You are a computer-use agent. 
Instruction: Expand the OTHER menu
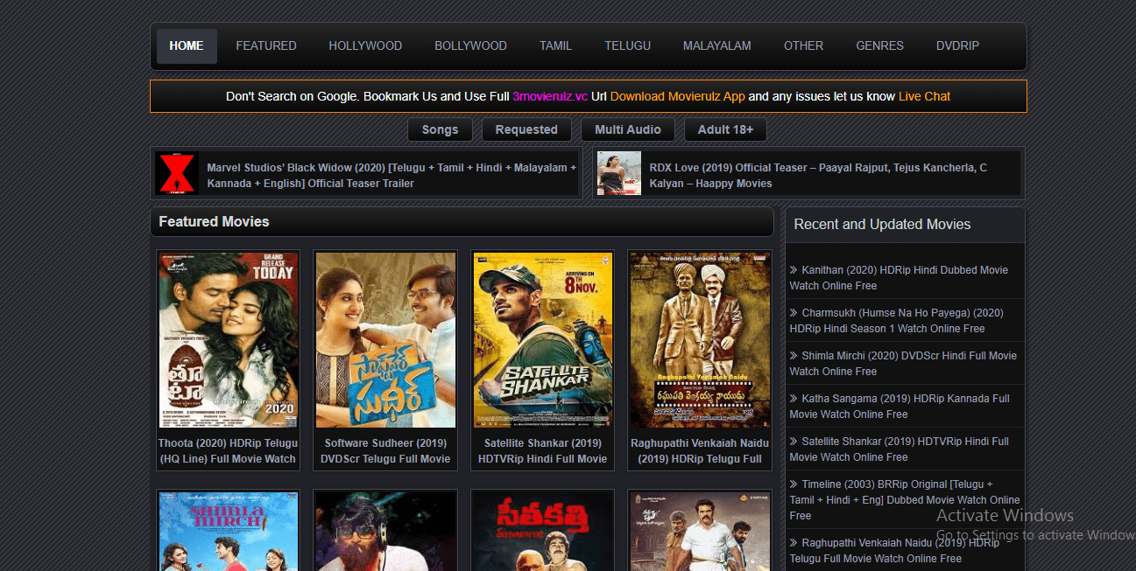(803, 46)
